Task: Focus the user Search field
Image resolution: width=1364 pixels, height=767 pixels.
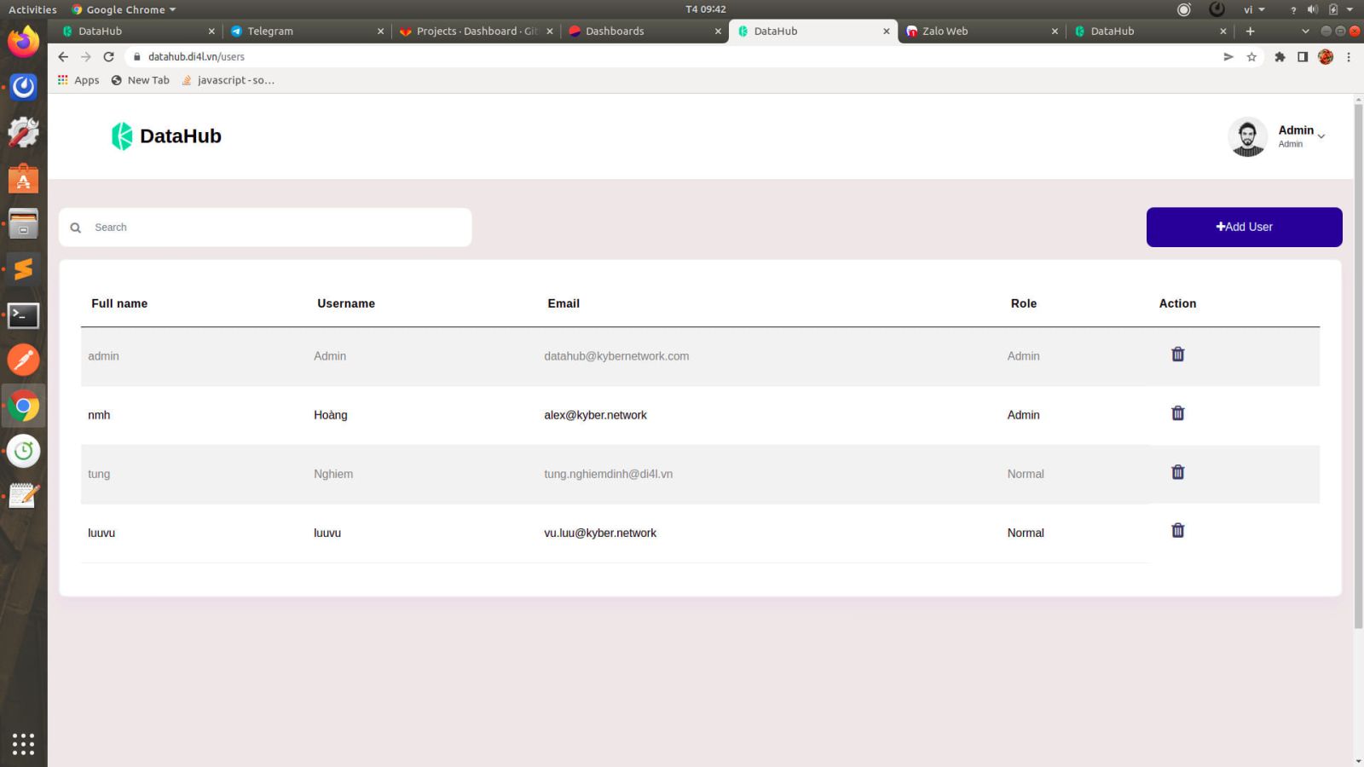Action: click(x=273, y=228)
